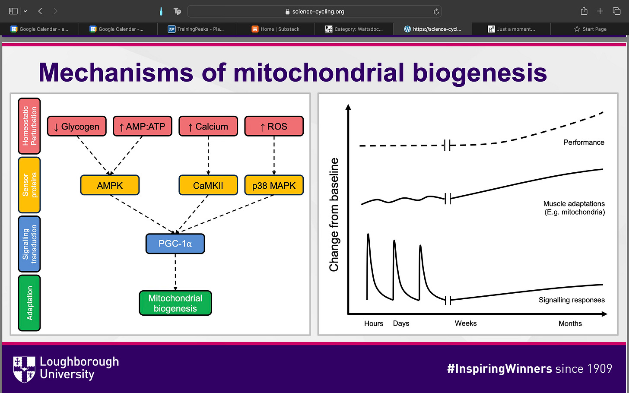Add a new tab with the plus icon
Image resolution: width=629 pixels, height=393 pixels.
[600, 11]
